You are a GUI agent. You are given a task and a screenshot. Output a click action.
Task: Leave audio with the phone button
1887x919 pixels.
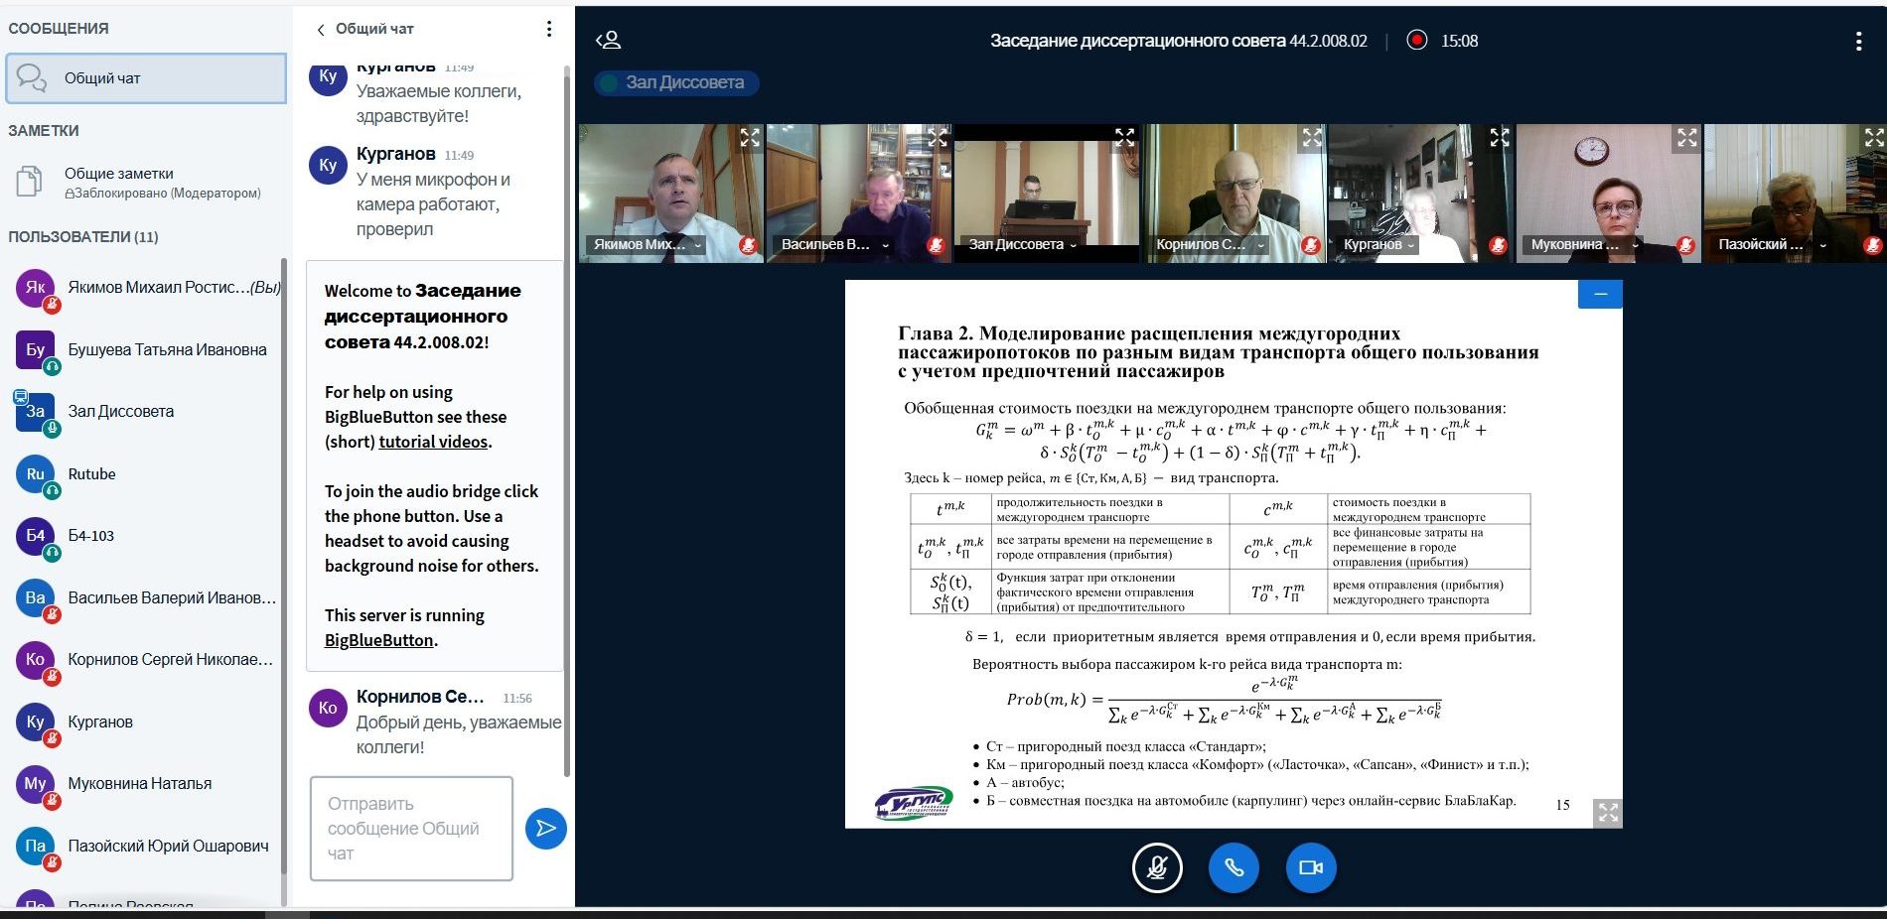[1234, 867]
